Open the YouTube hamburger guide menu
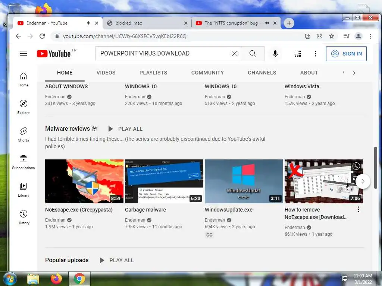 tap(24, 54)
